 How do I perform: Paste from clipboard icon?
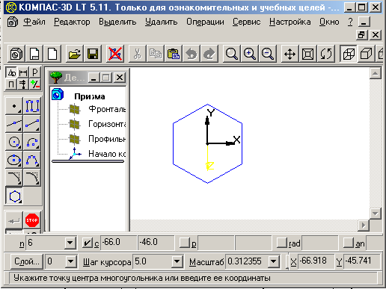(174, 54)
